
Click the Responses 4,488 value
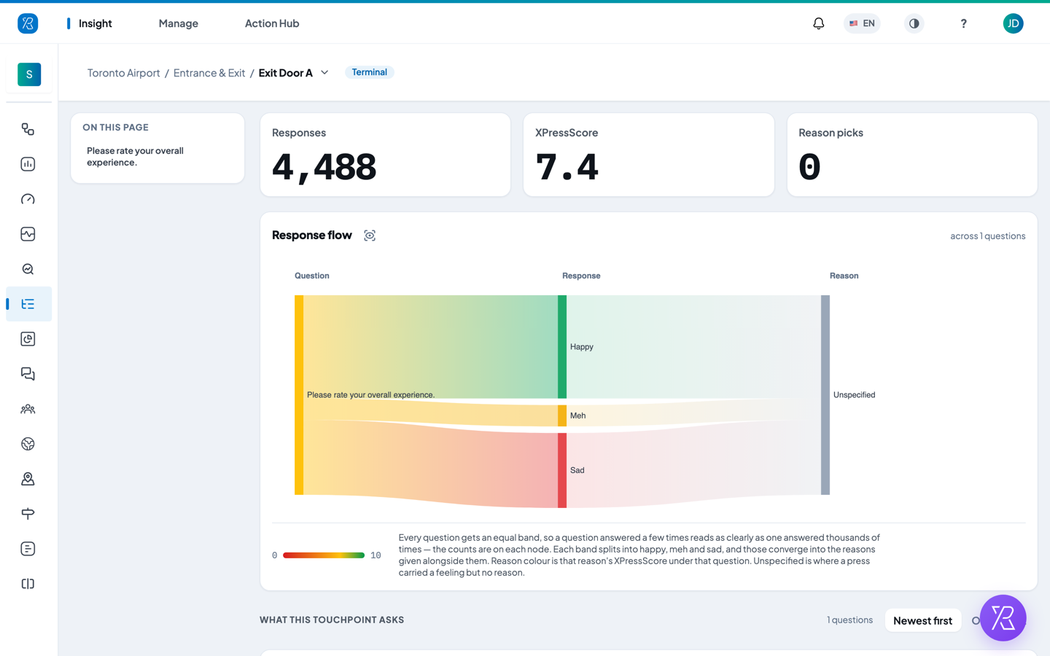coord(324,167)
